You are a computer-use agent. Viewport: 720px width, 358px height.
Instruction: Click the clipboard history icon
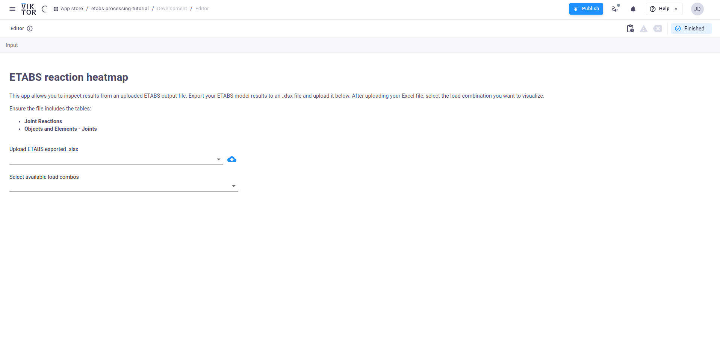pos(630,29)
